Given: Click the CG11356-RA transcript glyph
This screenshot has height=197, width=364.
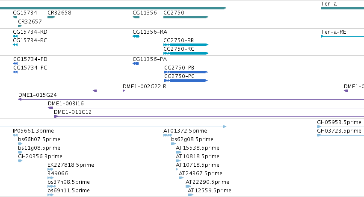Looking at the screenshot, I should click(x=136, y=36).
